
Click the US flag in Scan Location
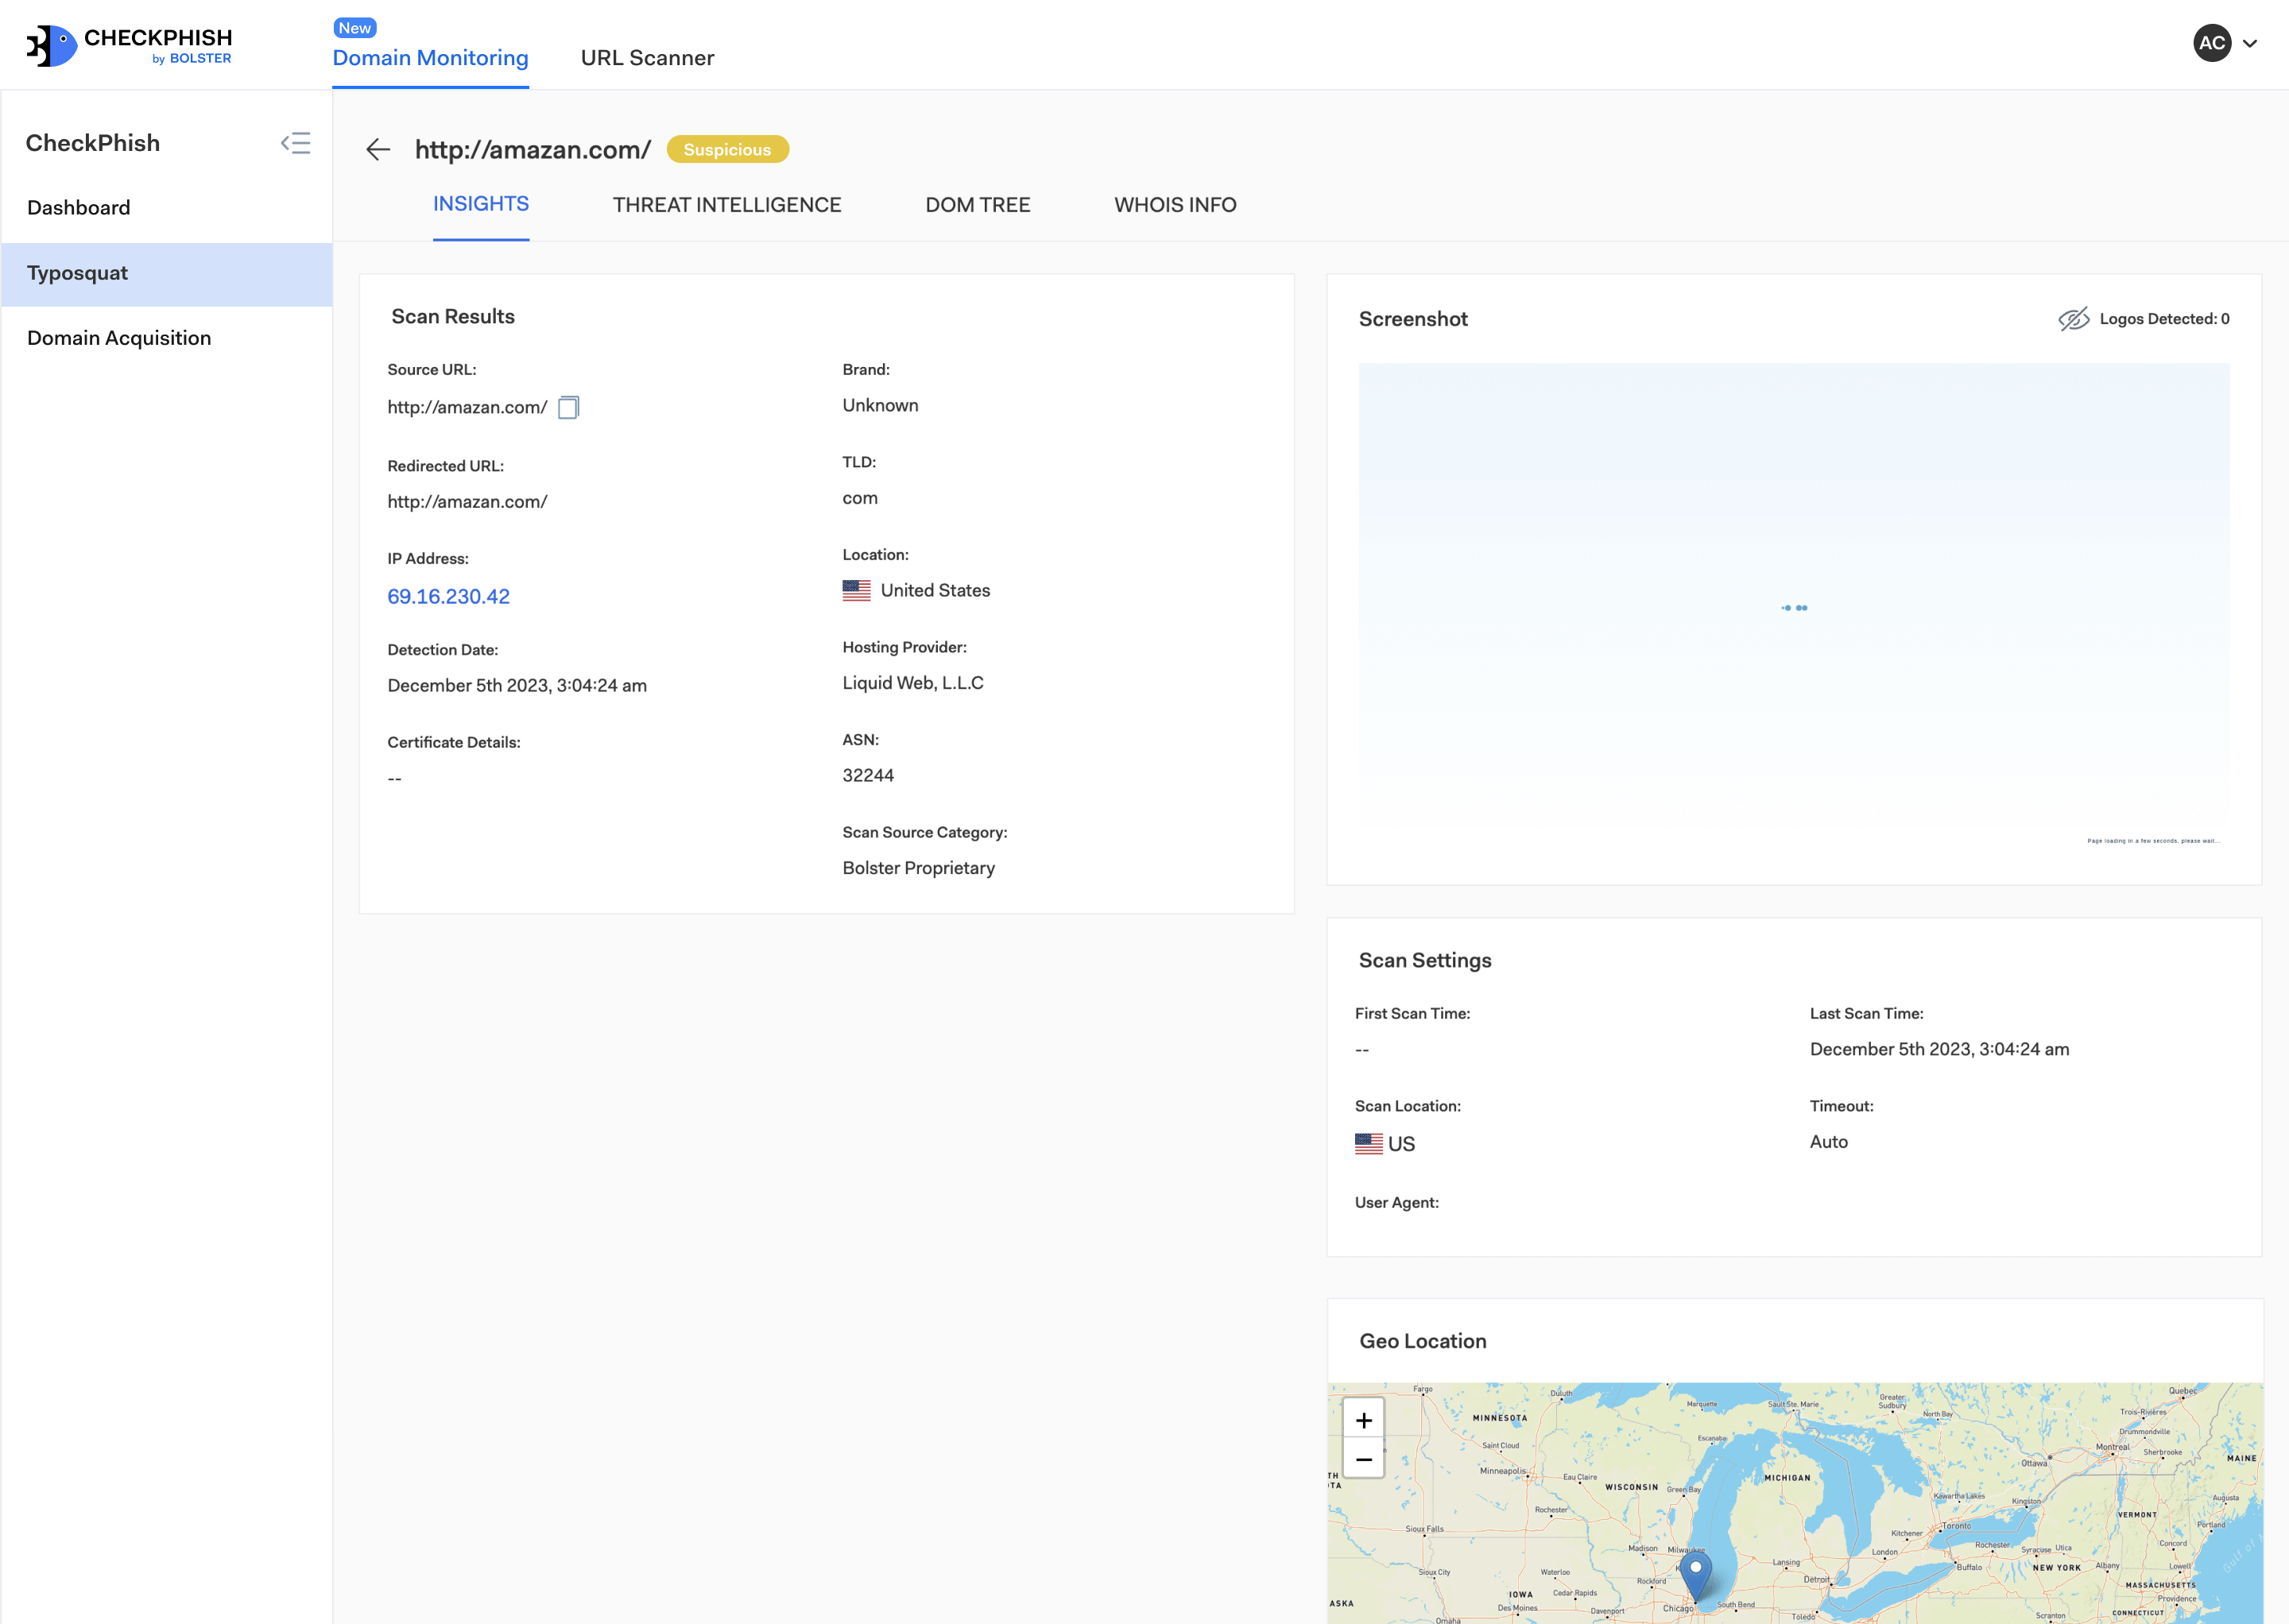tap(1369, 1144)
